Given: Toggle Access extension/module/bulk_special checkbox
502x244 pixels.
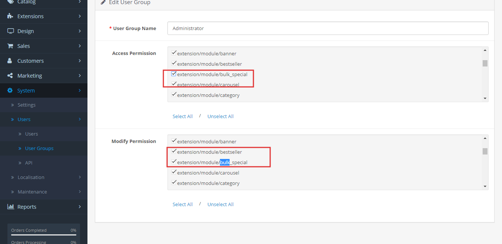Looking at the screenshot, I should (174, 74).
